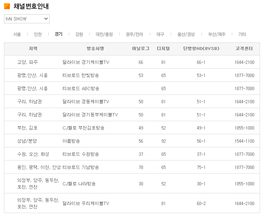This screenshot has height=216, width=264.
Task: Click 딜라이브 우리케이블TV broadcaster name
Action: [x=86, y=203]
